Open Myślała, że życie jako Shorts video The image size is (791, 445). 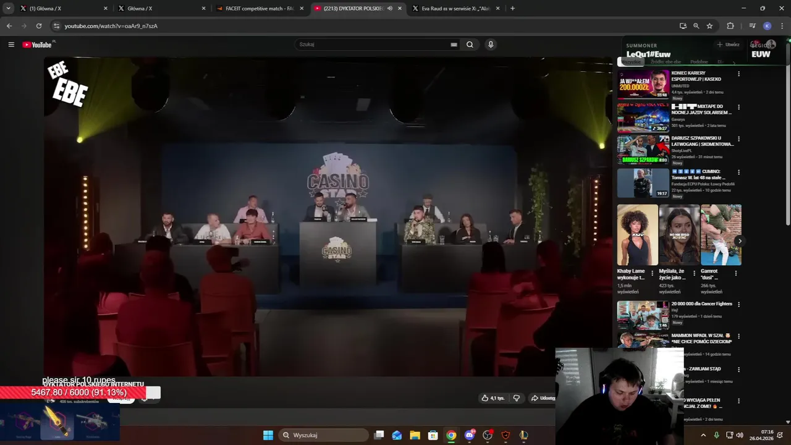(679, 235)
